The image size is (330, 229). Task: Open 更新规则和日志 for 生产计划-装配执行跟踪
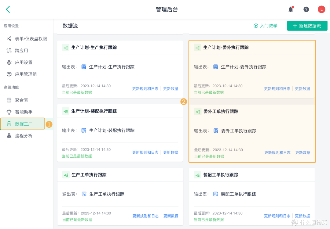[x=145, y=152]
